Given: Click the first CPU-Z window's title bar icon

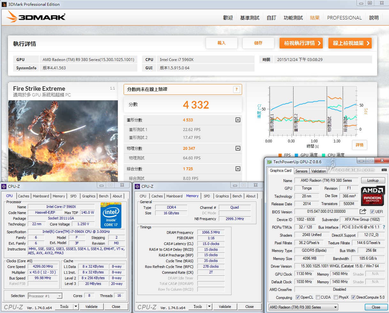Looking at the screenshot, I should point(4,186).
